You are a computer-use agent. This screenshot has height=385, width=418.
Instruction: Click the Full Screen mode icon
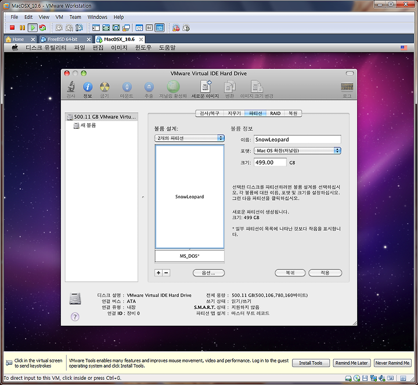116,27
